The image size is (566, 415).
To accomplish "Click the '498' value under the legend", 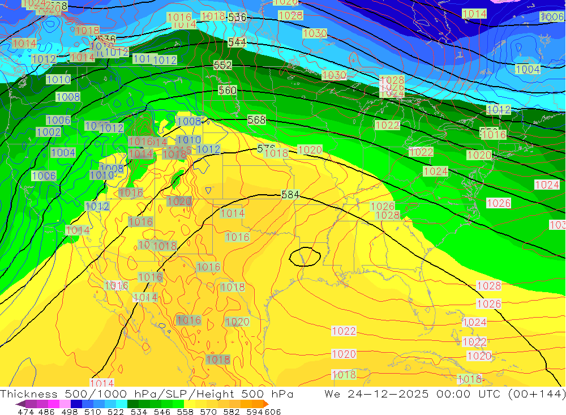I will click(x=69, y=412).
